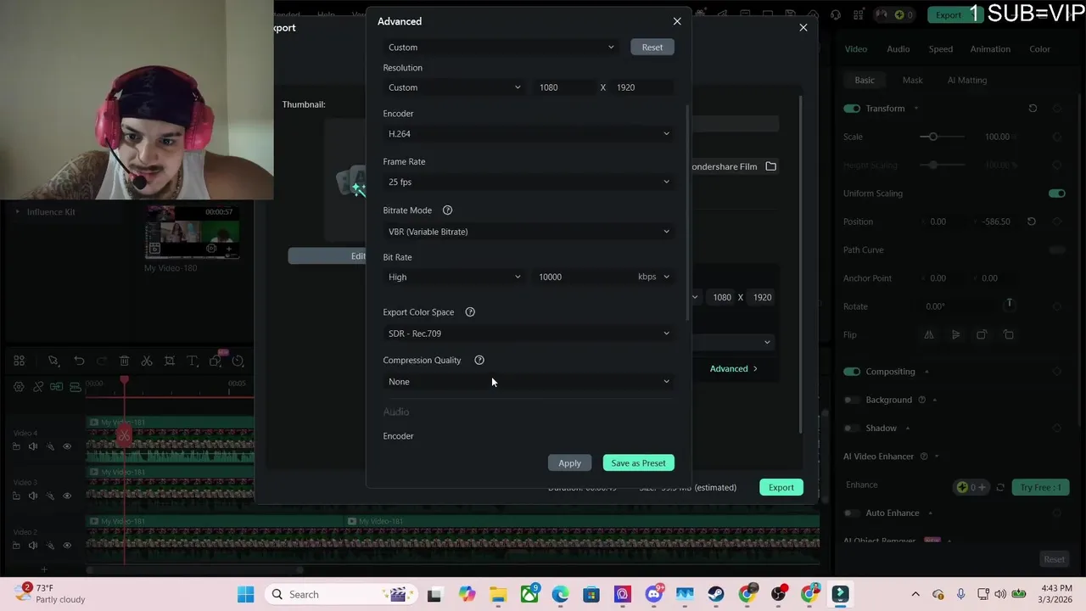Open the Bit Rate High dropdown
Image resolution: width=1086 pixels, height=611 pixels.
coord(454,277)
